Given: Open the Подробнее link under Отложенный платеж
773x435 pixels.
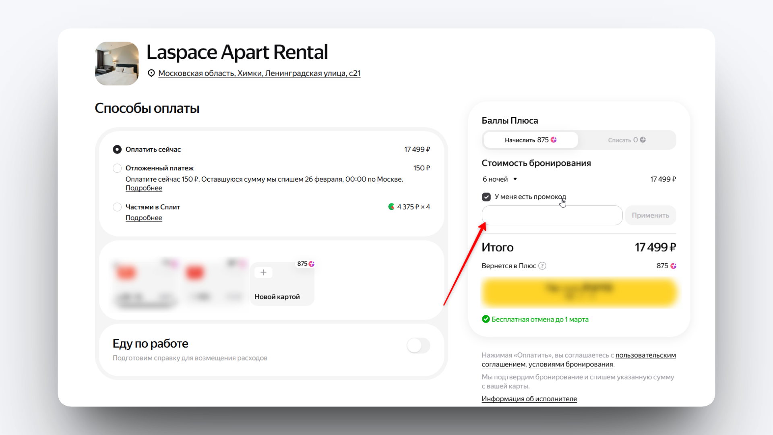Looking at the screenshot, I should pos(144,188).
